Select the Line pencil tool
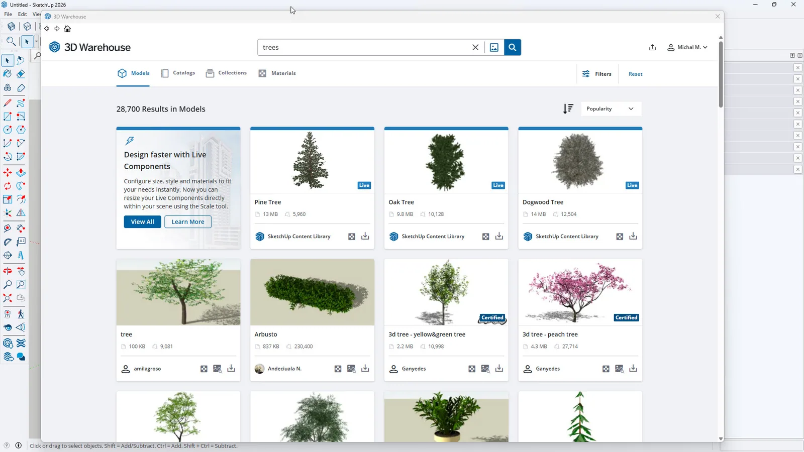This screenshot has height=452, width=804. (8, 103)
